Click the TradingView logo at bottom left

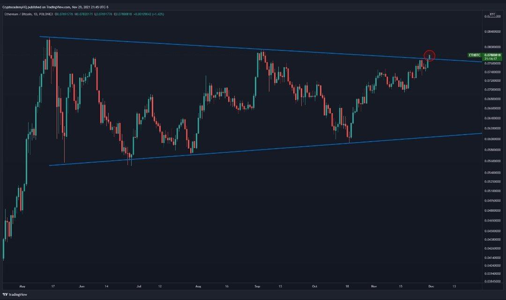(15, 294)
